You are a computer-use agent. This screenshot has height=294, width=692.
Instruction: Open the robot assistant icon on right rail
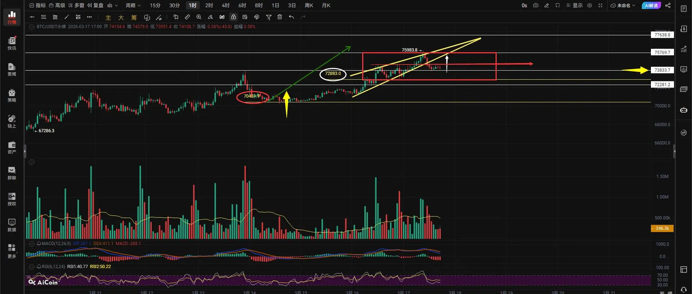click(684, 110)
